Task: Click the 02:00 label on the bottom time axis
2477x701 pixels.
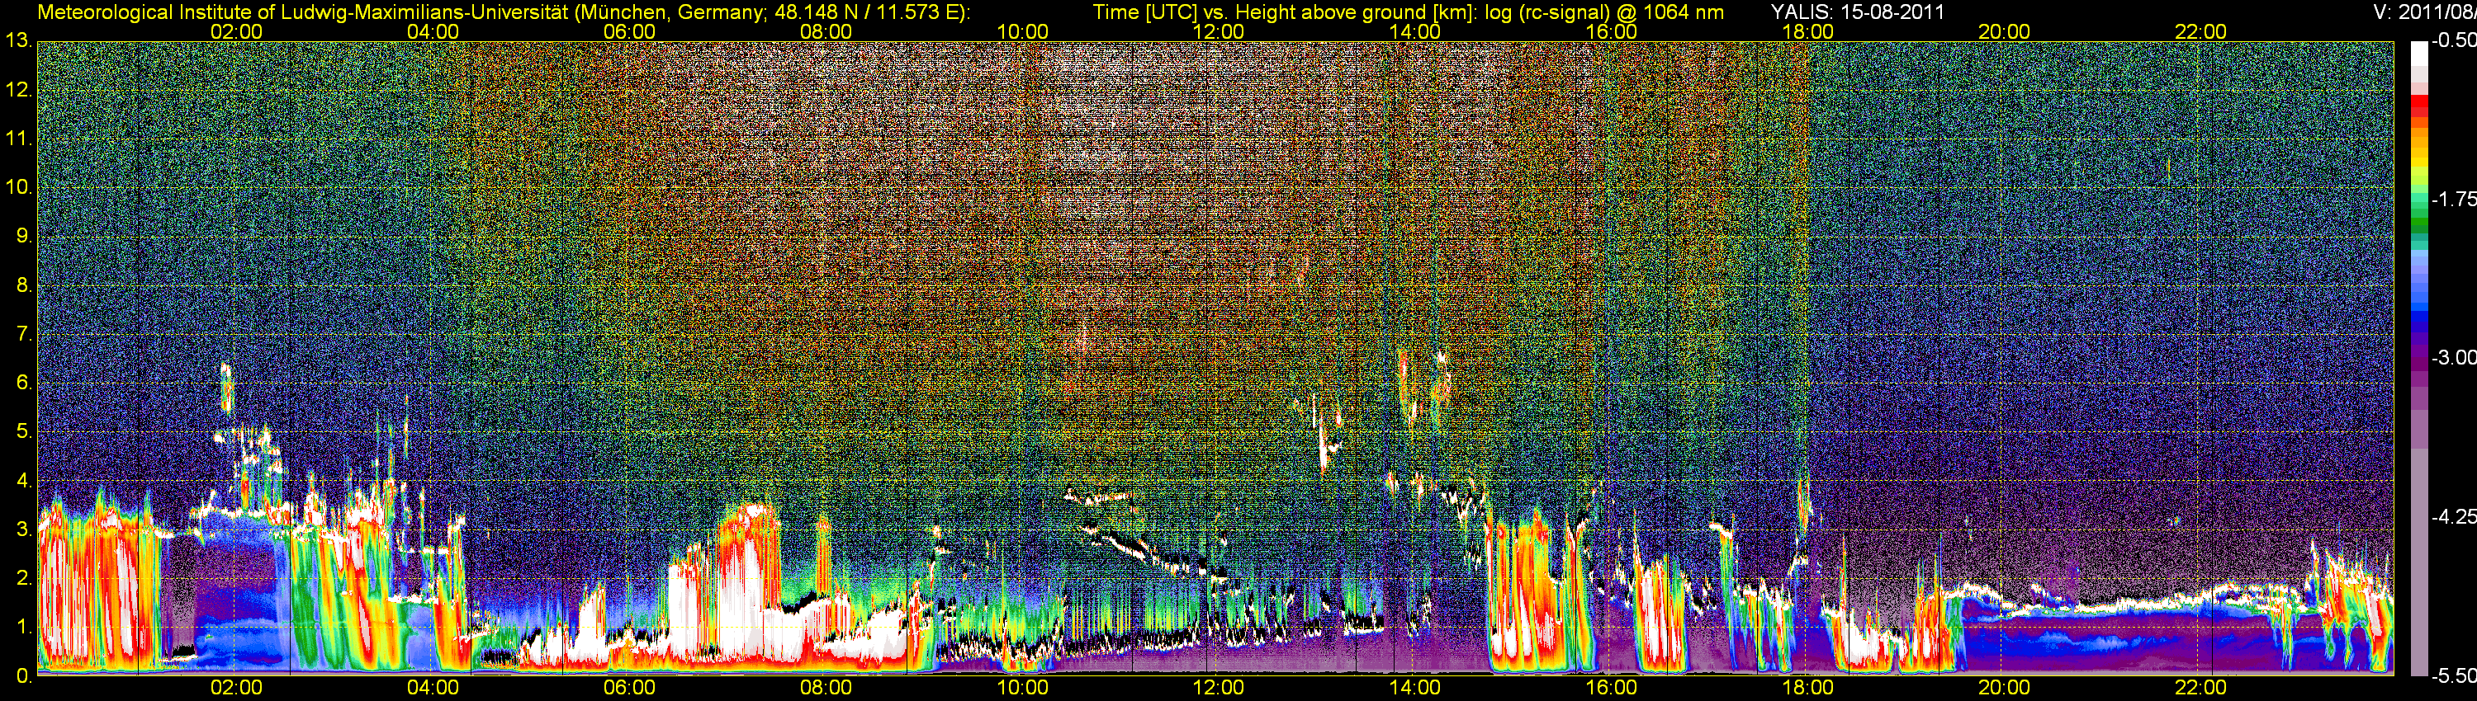Action: point(235,688)
